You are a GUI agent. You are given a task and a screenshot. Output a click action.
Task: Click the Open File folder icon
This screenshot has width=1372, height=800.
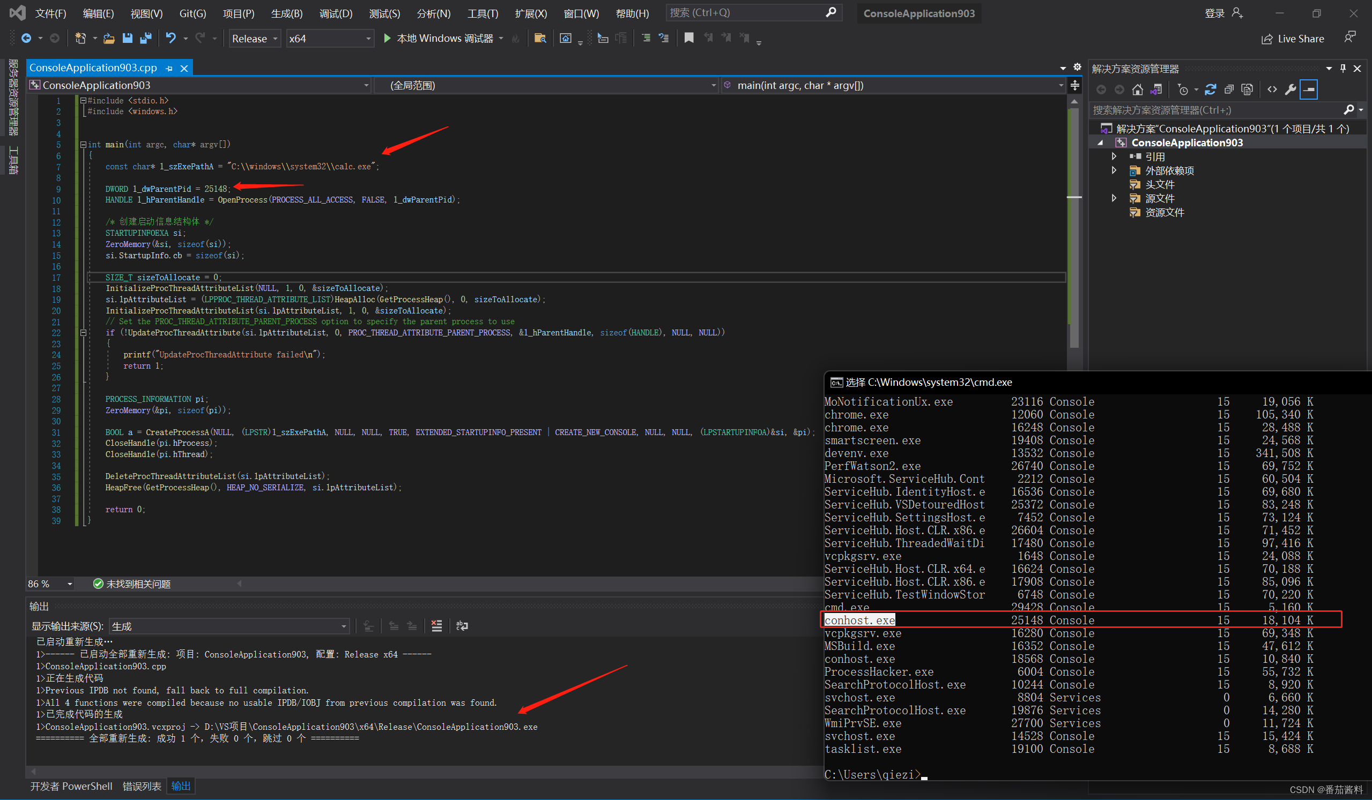point(109,38)
